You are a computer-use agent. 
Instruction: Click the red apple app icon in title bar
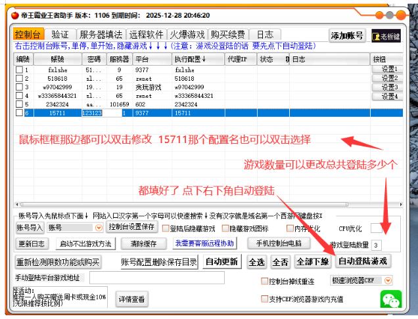tap(14, 15)
